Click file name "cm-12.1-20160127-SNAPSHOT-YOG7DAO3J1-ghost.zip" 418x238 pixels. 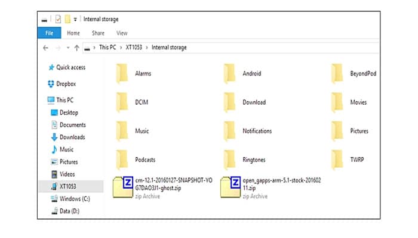pyautogui.click(x=174, y=184)
